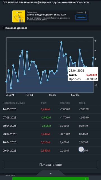Click the tooltip date 23.04.2025 on the chart
The width and height of the screenshot is (101, 180).
point(76,71)
